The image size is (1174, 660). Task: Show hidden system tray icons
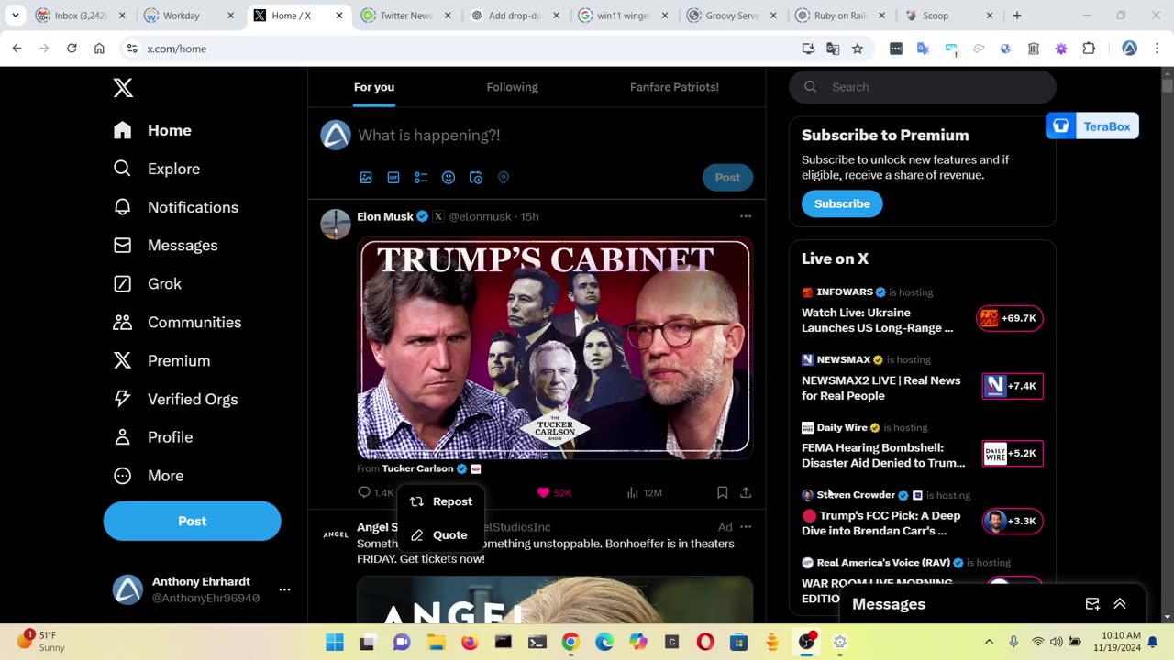click(989, 642)
